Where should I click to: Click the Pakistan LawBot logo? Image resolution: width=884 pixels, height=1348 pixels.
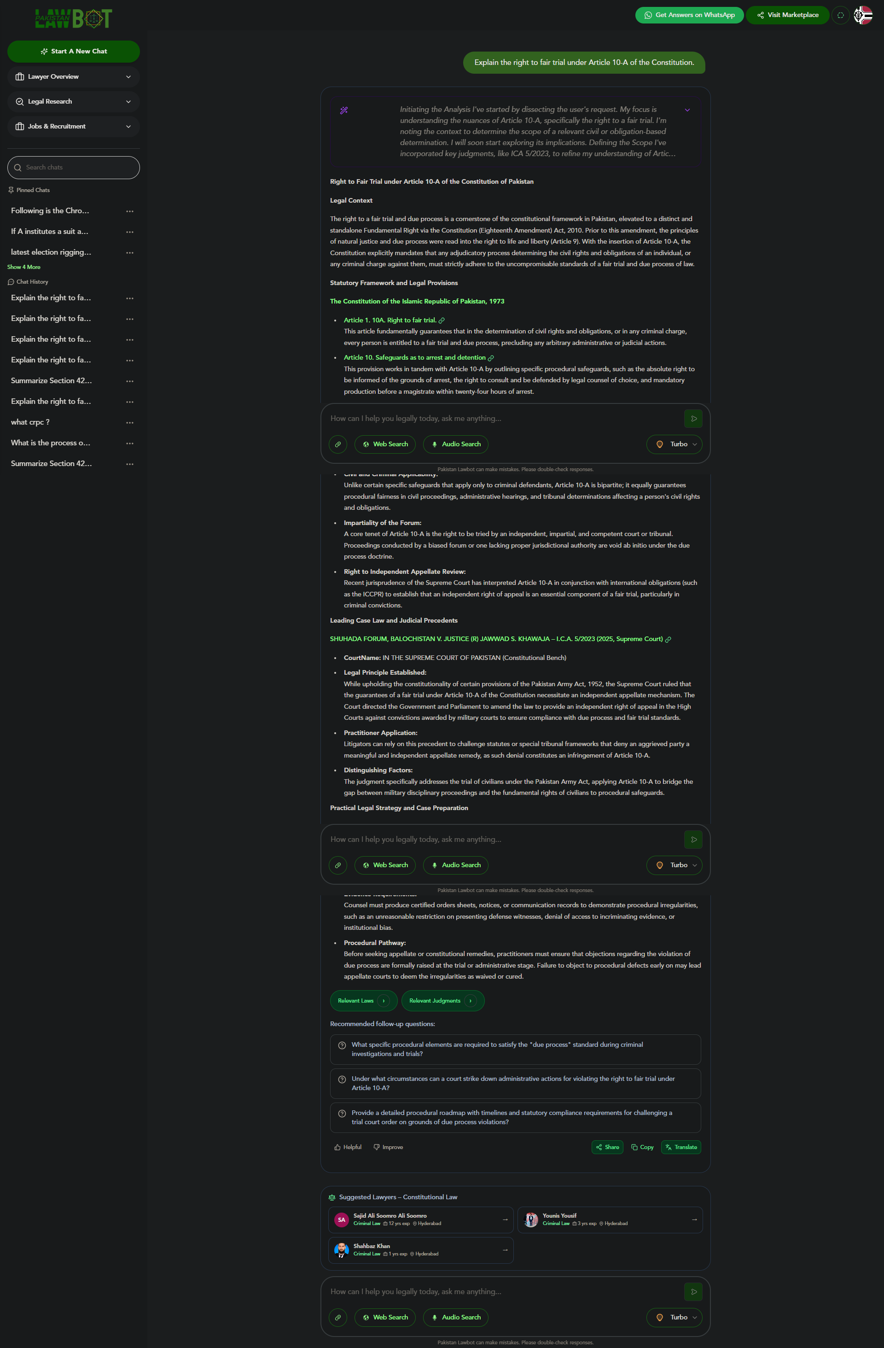click(74, 19)
